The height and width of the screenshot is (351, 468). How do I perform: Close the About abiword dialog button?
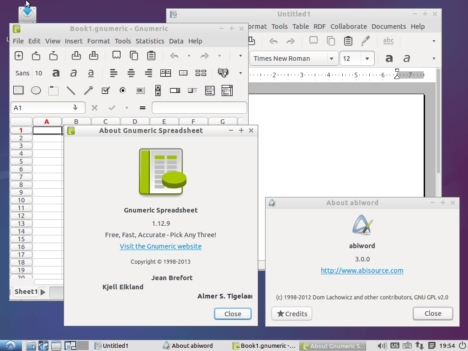click(433, 314)
